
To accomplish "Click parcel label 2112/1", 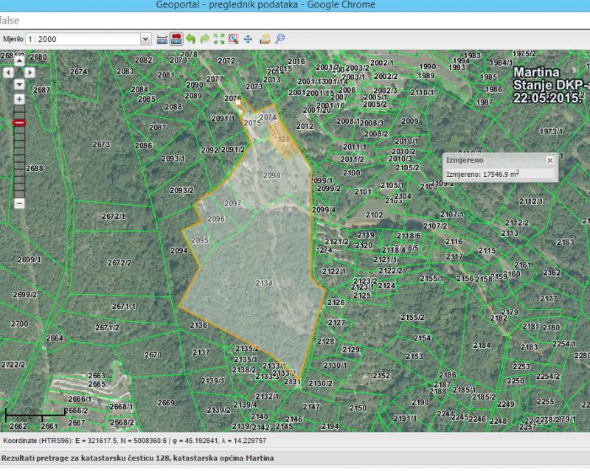I will [x=531, y=201].
